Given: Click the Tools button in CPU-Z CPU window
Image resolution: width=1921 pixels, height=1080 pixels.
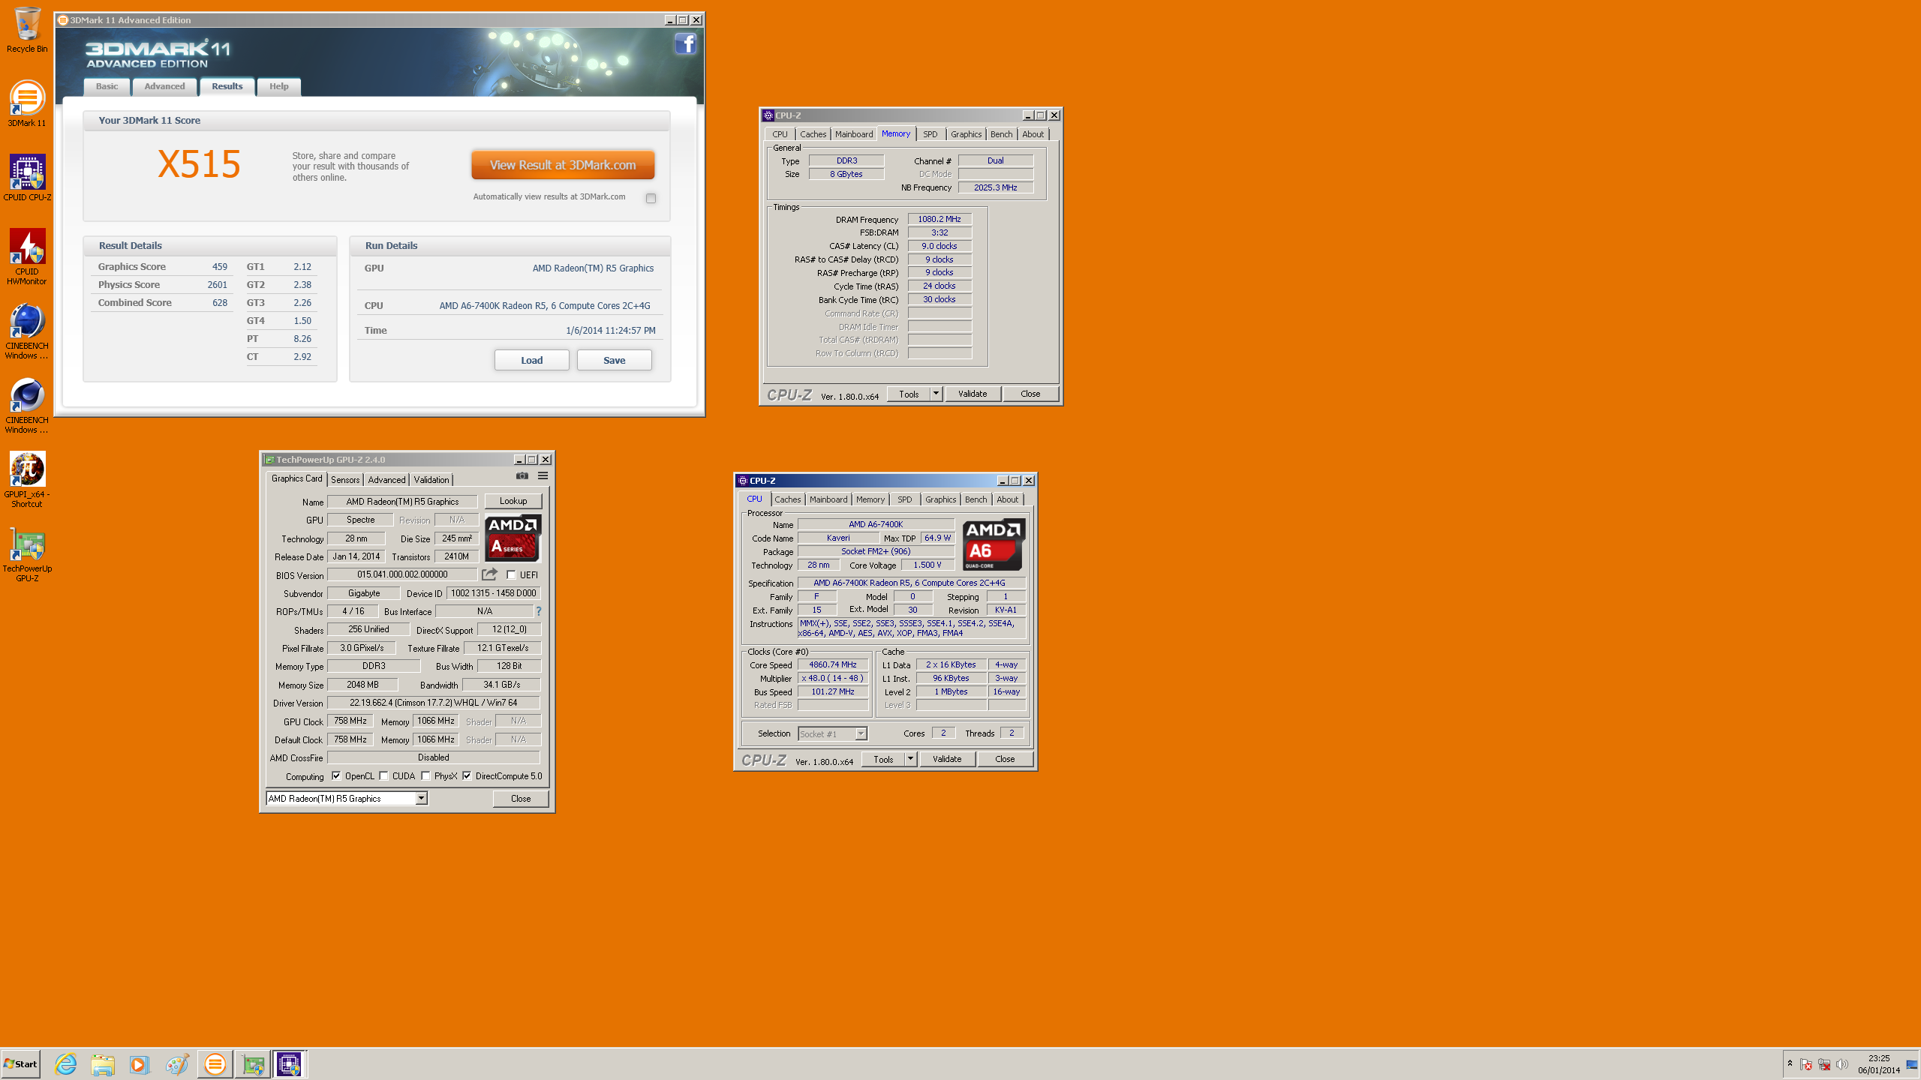Looking at the screenshot, I should click(883, 759).
